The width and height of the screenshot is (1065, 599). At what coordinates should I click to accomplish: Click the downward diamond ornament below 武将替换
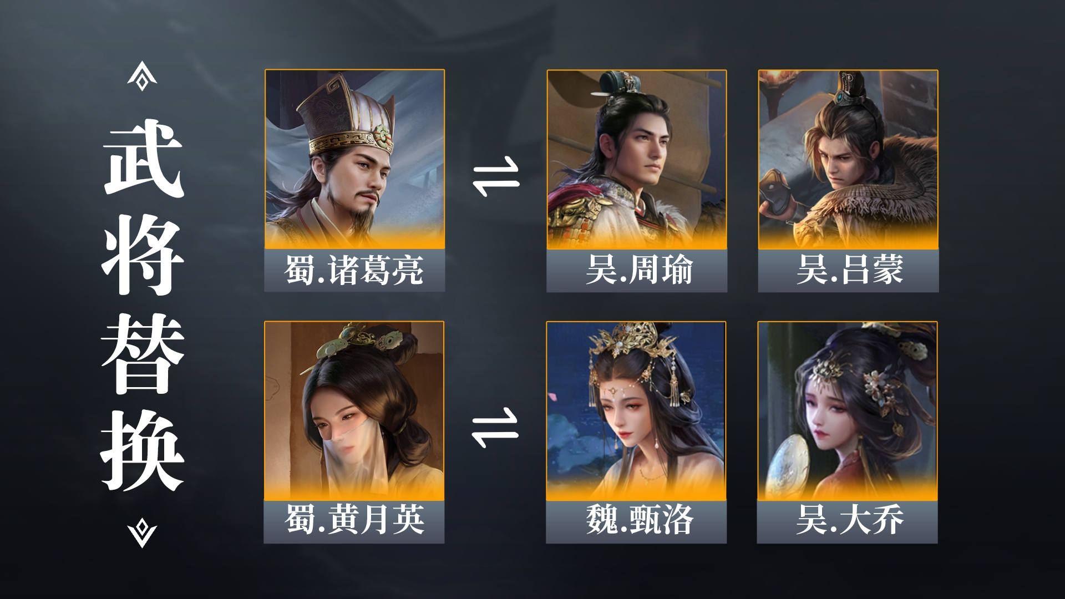click(142, 532)
